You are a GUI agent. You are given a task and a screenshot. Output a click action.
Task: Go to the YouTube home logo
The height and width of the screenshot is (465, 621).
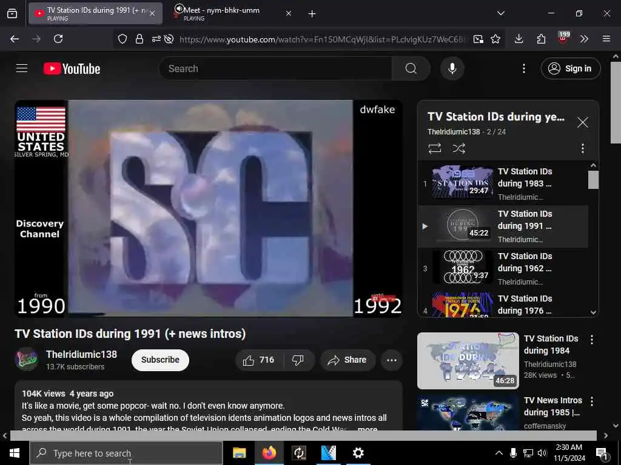pos(72,69)
